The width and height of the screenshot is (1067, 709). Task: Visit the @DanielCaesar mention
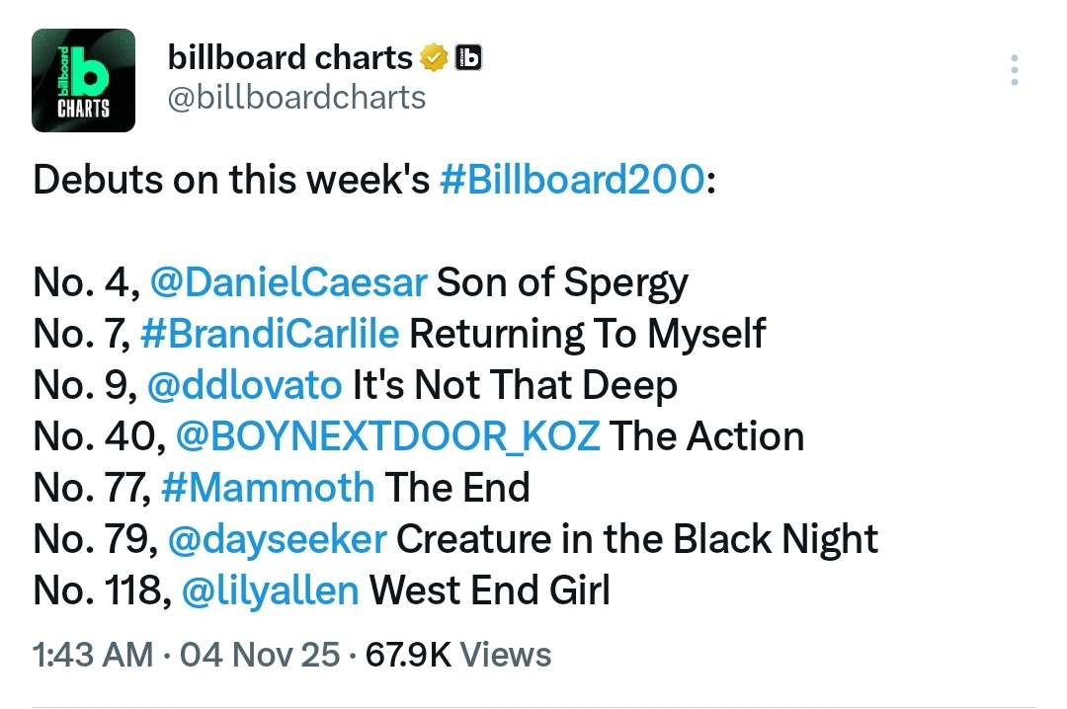point(287,283)
